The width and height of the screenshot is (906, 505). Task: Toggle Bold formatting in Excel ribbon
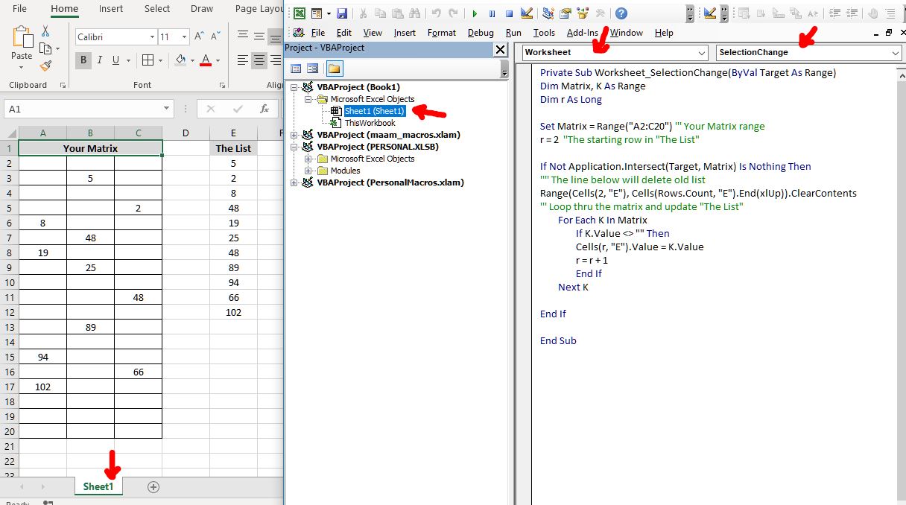click(x=83, y=60)
